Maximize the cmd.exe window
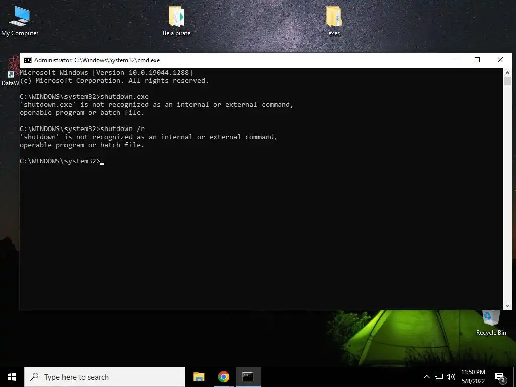The image size is (516, 387). pos(477,60)
